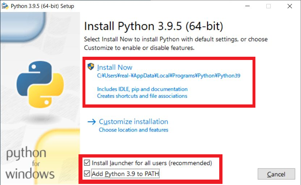Minimize the Python Setup window

pyautogui.click(x=247, y=6)
